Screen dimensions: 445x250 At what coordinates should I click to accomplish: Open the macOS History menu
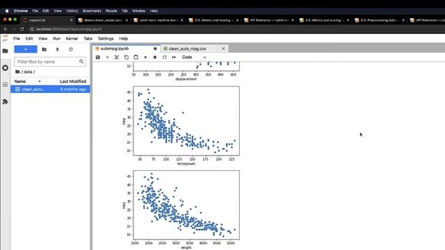(x=72, y=11)
